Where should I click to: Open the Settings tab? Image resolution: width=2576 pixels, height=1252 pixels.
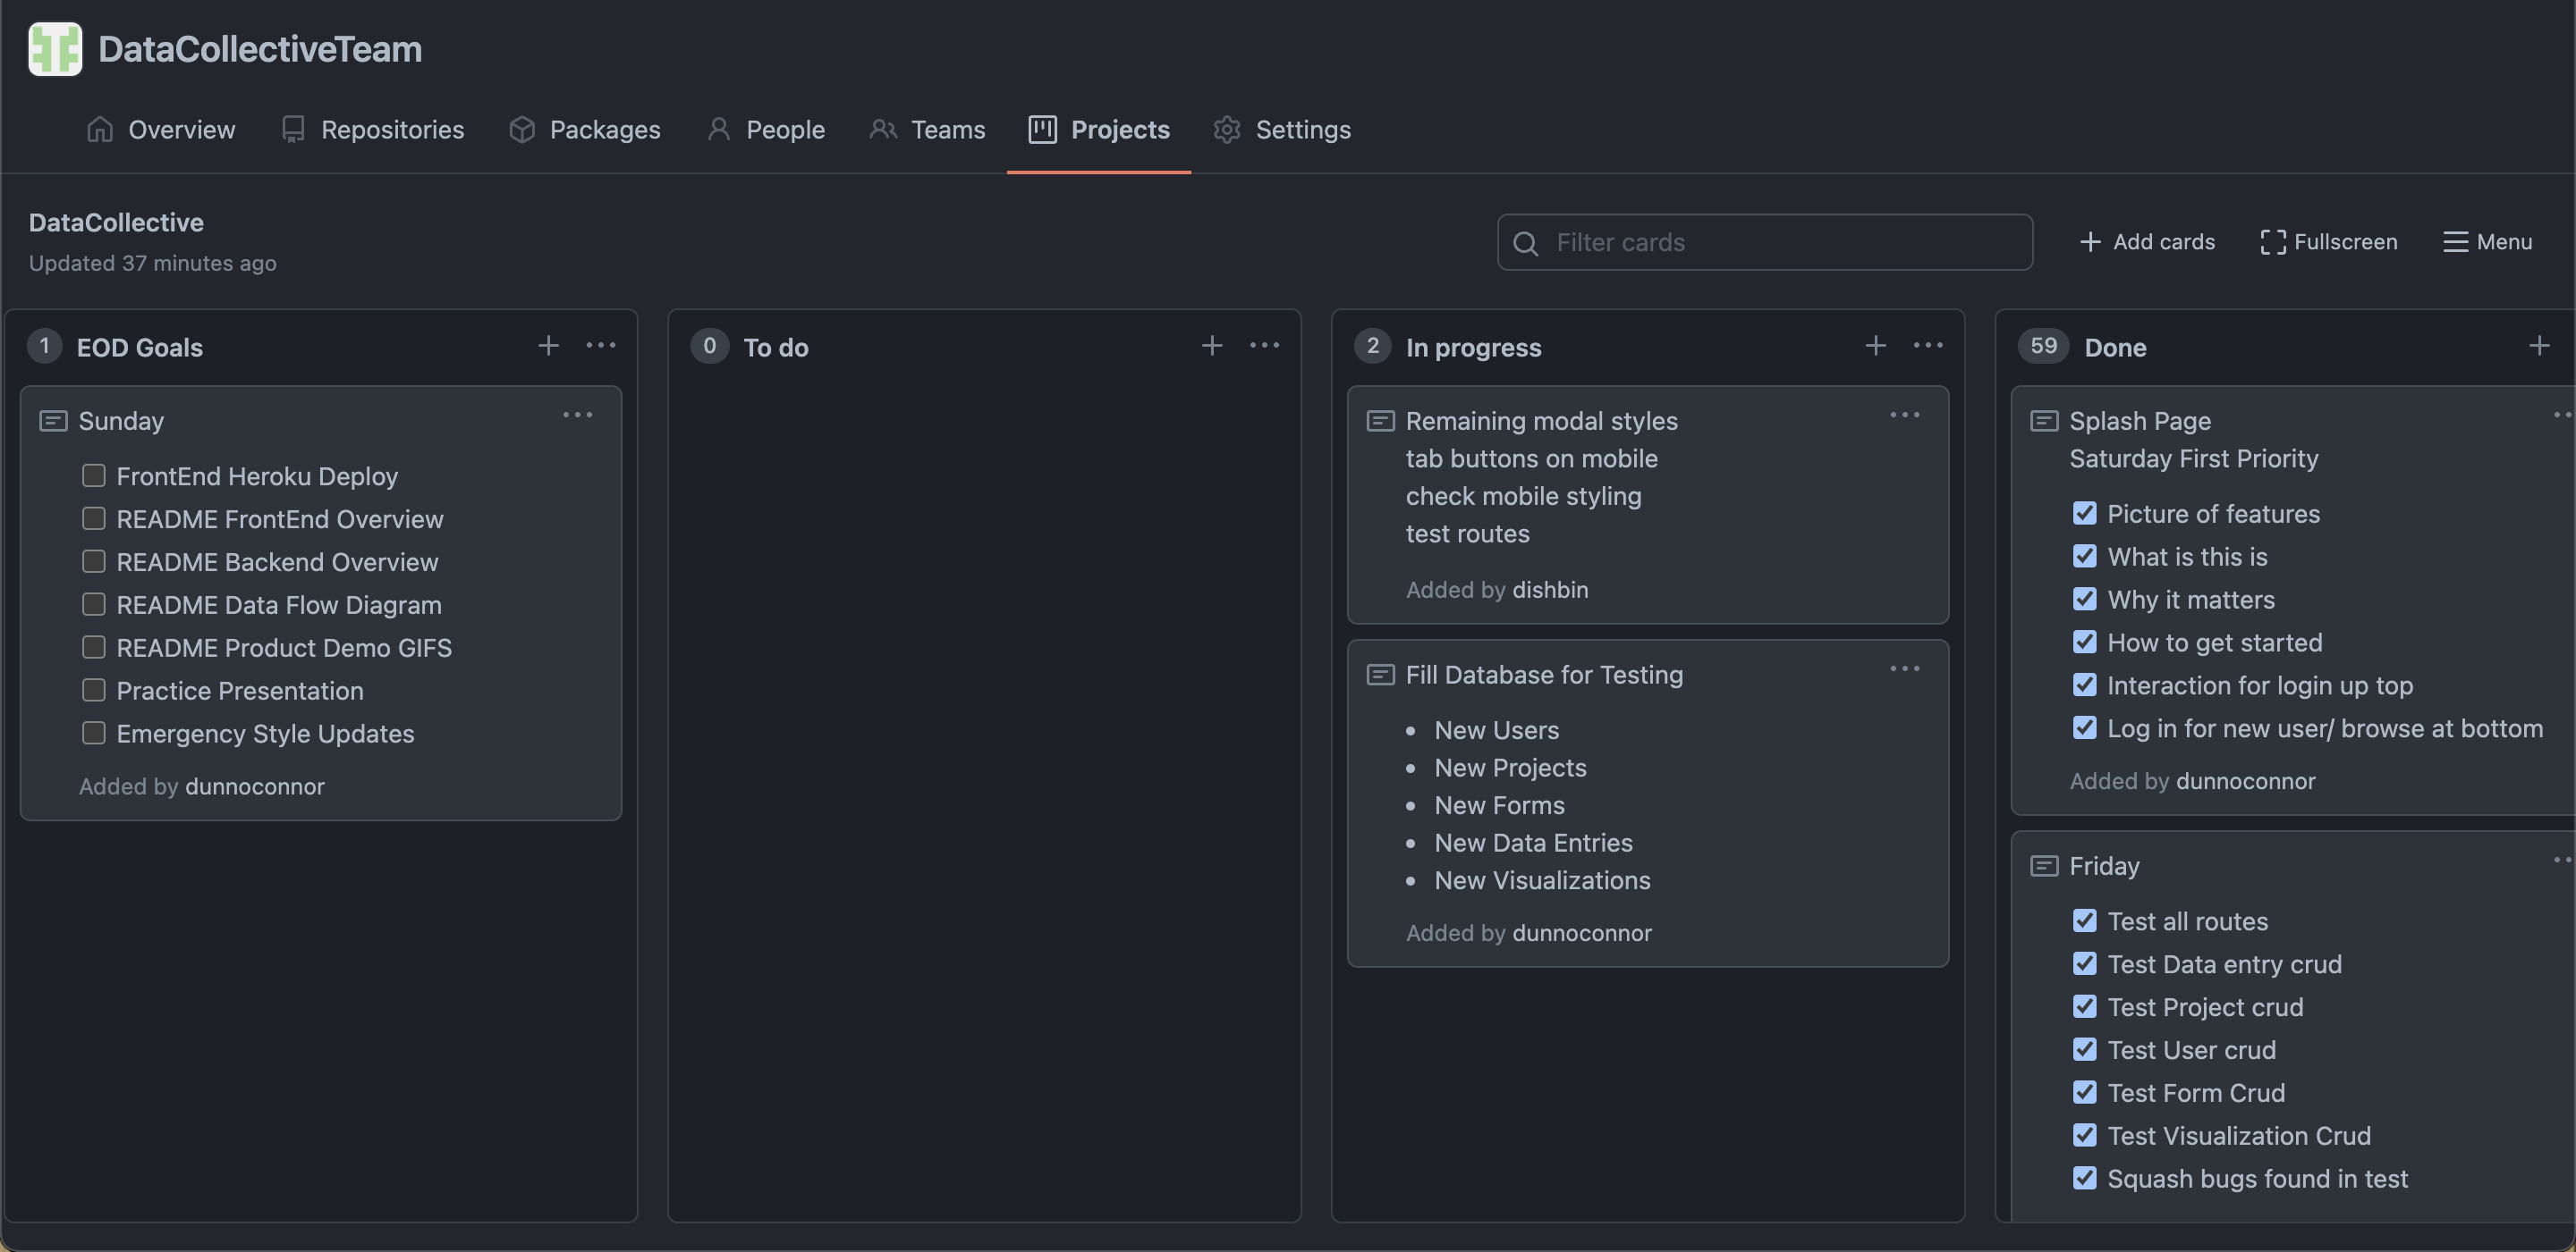click(1282, 130)
